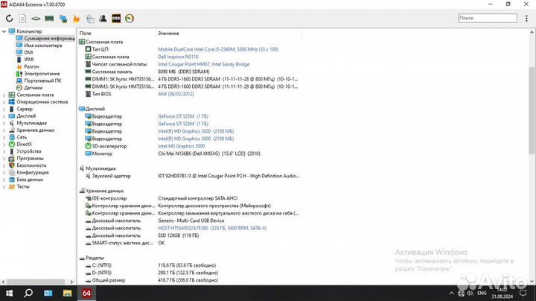Screen dimensions: 536x301
Task: Open the Intel HD Graphics 3000 accelerator link
Action: 182,146
